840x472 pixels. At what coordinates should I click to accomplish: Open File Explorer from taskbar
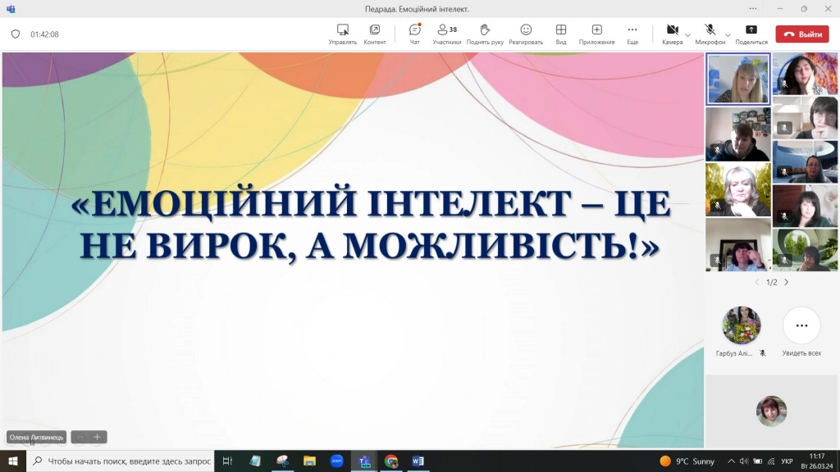tap(309, 461)
